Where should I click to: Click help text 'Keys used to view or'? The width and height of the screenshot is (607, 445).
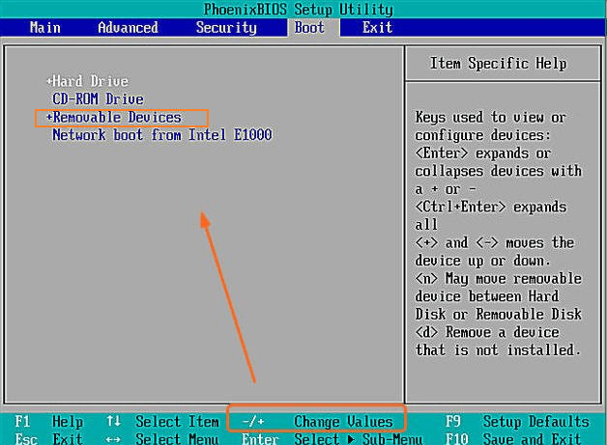(490, 117)
